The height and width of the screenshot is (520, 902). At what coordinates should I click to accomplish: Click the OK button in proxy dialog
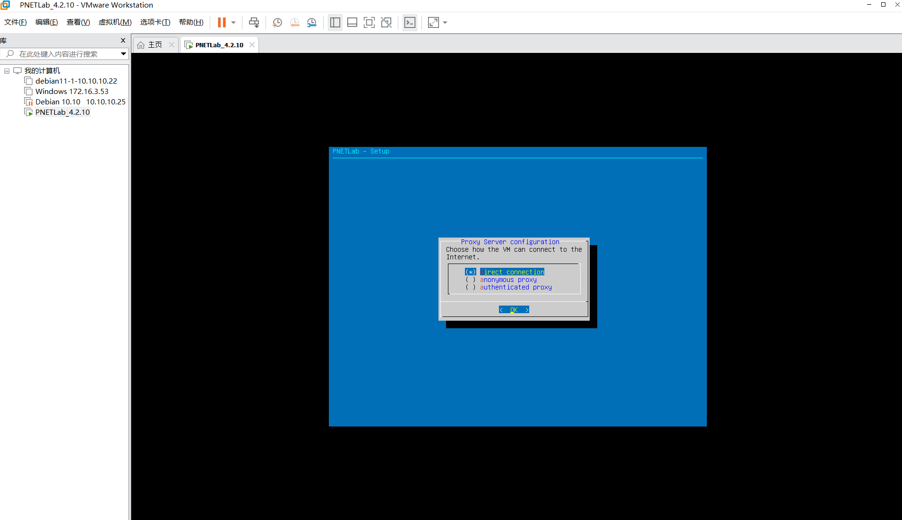(514, 310)
